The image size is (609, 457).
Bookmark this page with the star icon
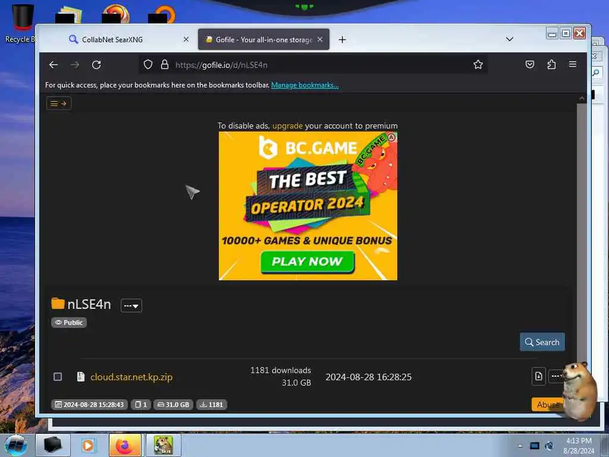[x=478, y=64]
